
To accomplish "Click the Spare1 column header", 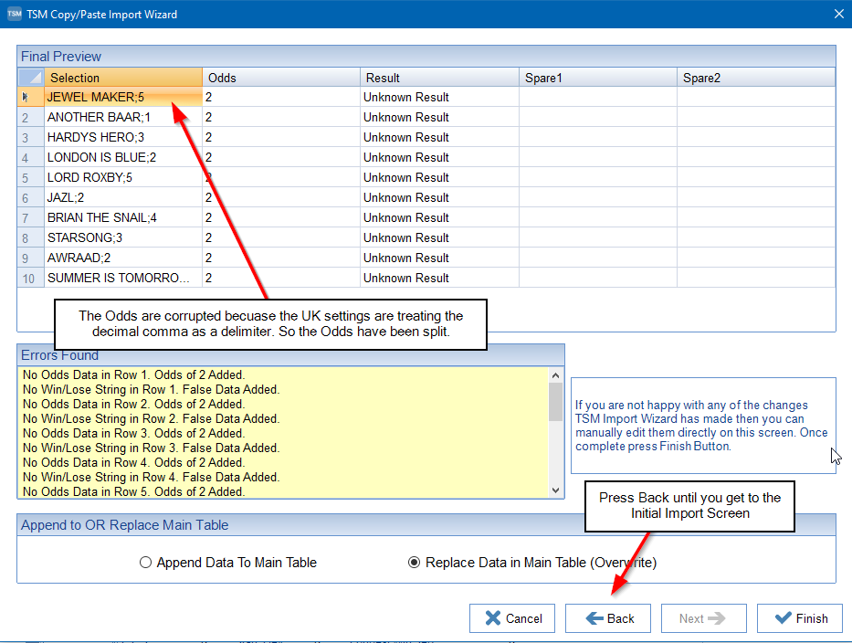I will click(597, 78).
